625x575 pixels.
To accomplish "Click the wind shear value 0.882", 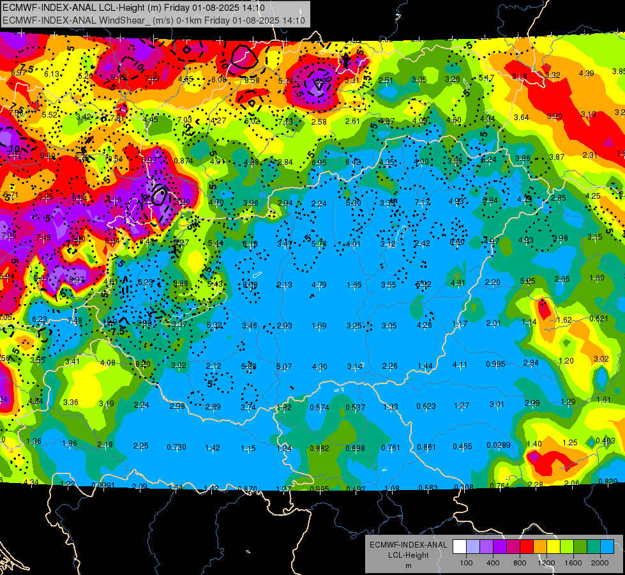I will [320, 448].
